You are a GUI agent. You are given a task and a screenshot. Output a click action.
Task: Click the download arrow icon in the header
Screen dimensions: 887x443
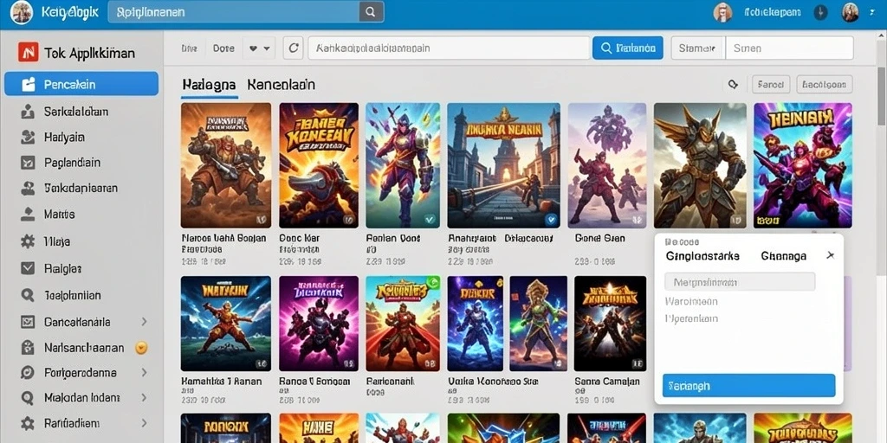821,12
